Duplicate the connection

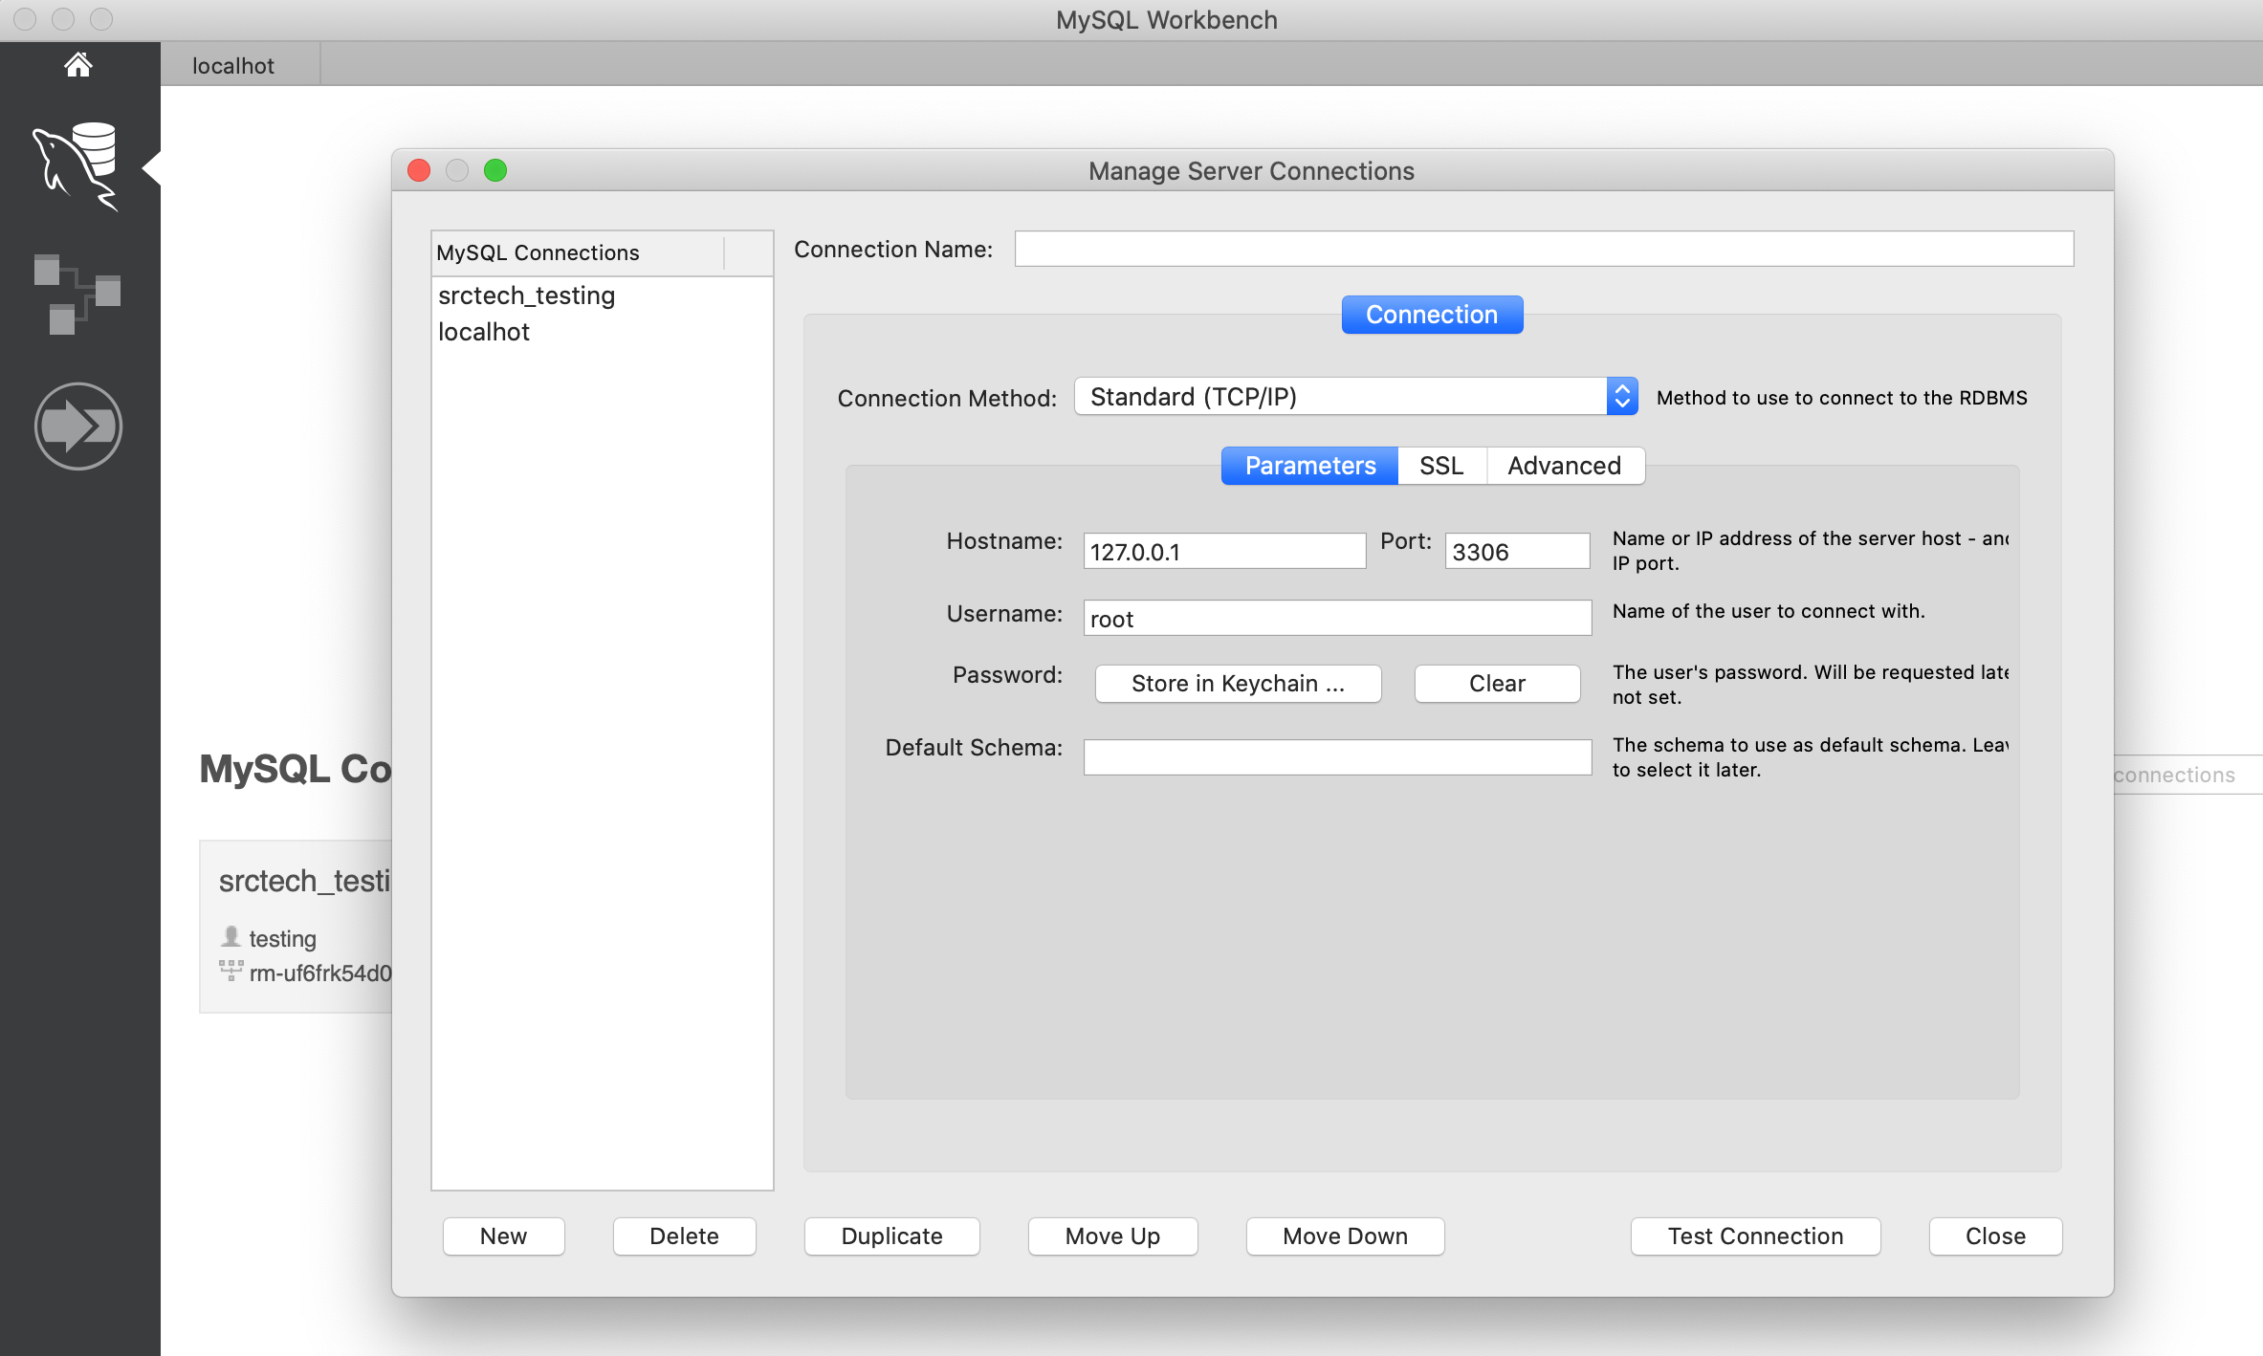(x=891, y=1236)
